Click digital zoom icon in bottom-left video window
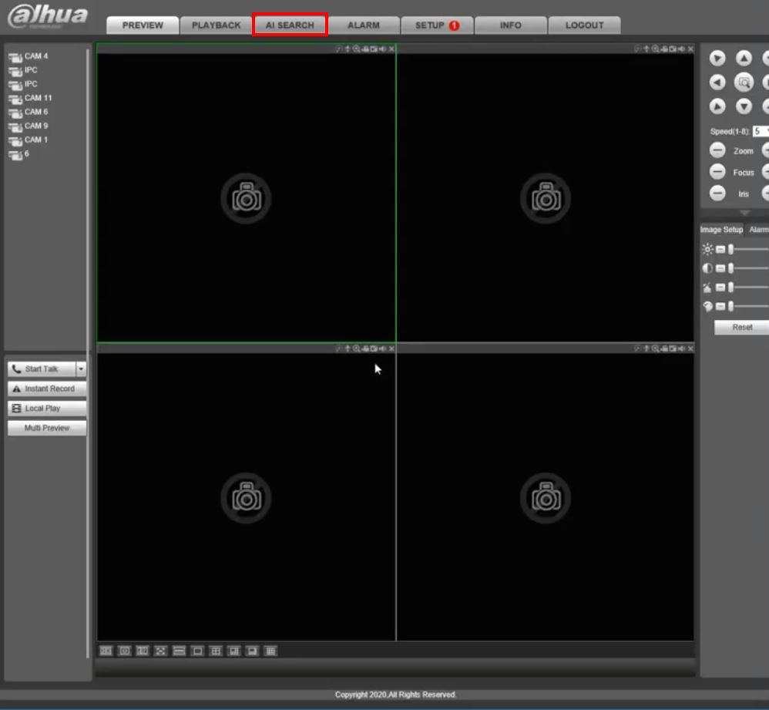The width and height of the screenshot is (769, 710). point(357,349)
